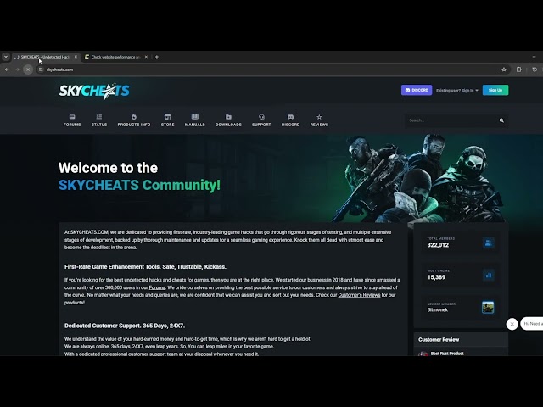The image size is (543, 407).
Task: Close the Check website performance tab
Action: [146, 57]
